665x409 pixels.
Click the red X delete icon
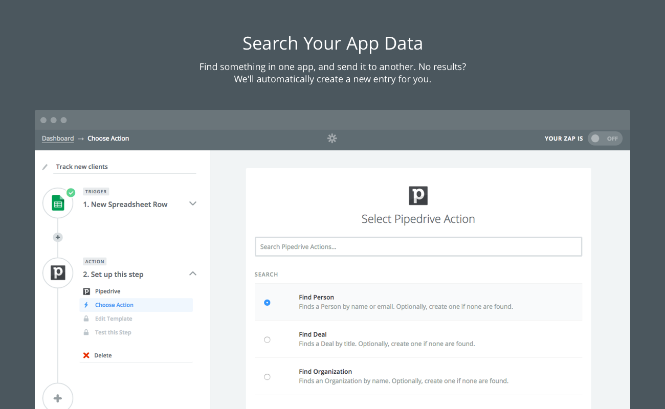[86, 355]
